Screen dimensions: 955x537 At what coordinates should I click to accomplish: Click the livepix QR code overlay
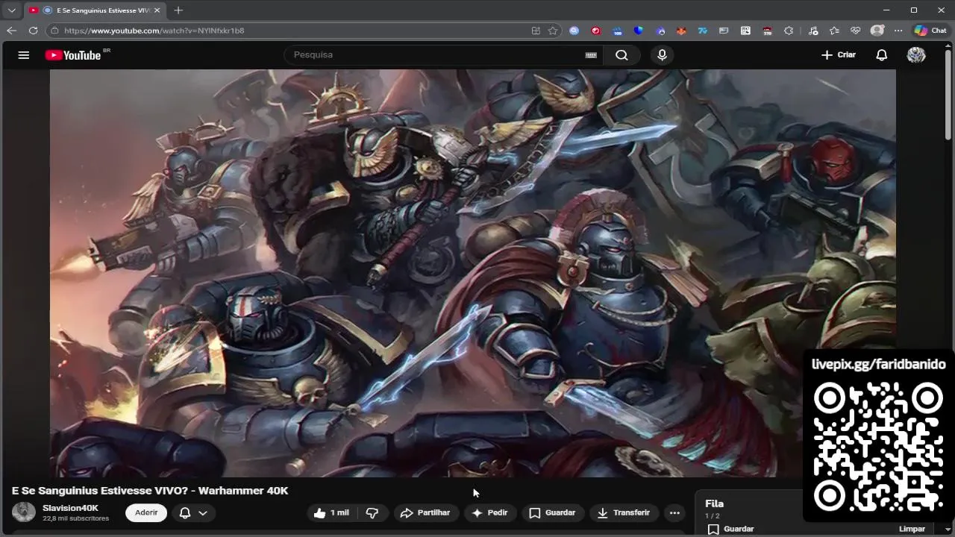[x=878, y=445]
